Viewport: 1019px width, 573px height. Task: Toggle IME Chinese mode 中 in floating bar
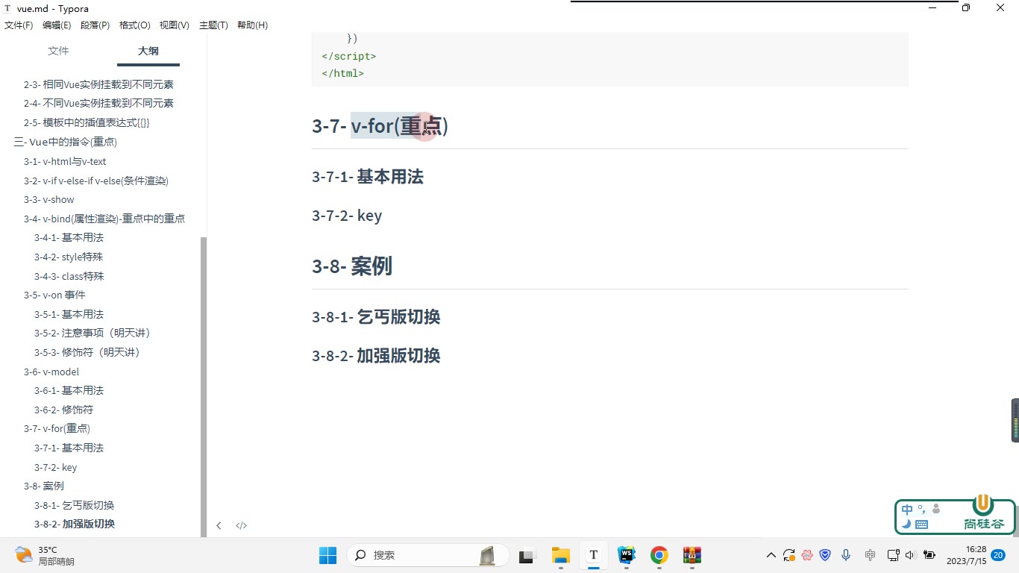click(907, 510)
